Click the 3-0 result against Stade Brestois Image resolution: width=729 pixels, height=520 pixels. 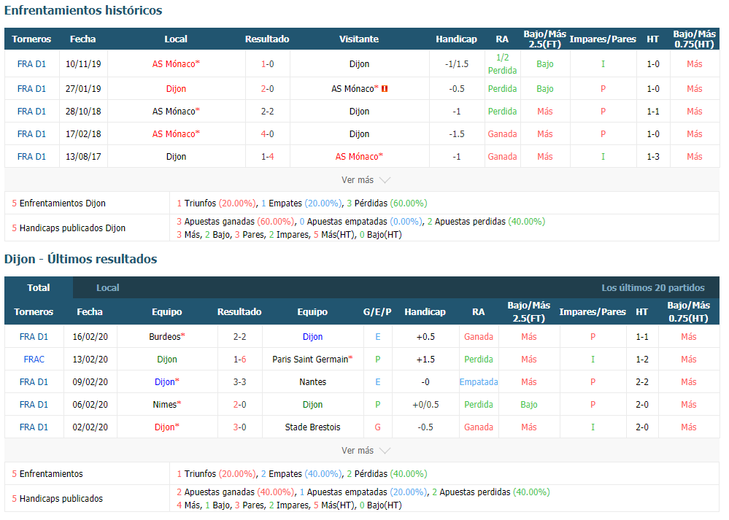(x=240, y=427)
